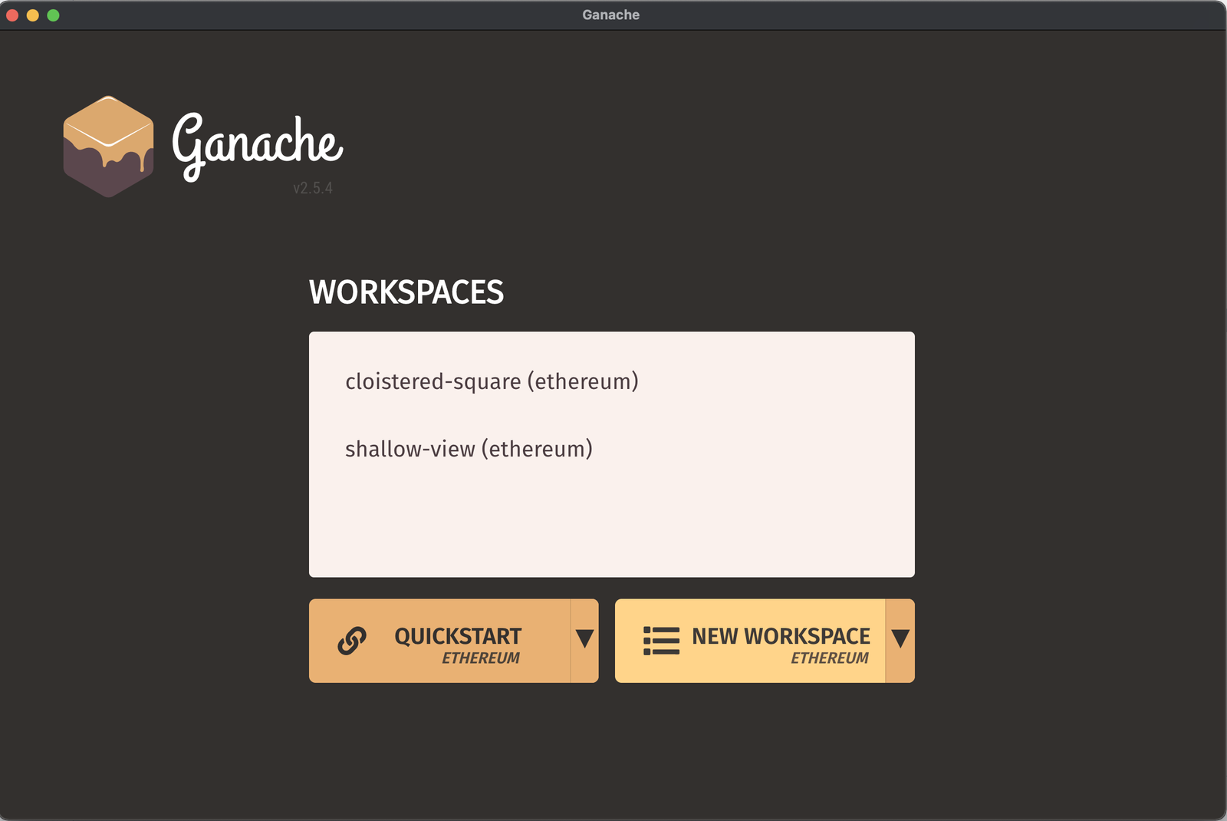Expand the New Workspace dropdown arrow
Image resolution: width=1227 pixels, height=821 pixels.
900,639
